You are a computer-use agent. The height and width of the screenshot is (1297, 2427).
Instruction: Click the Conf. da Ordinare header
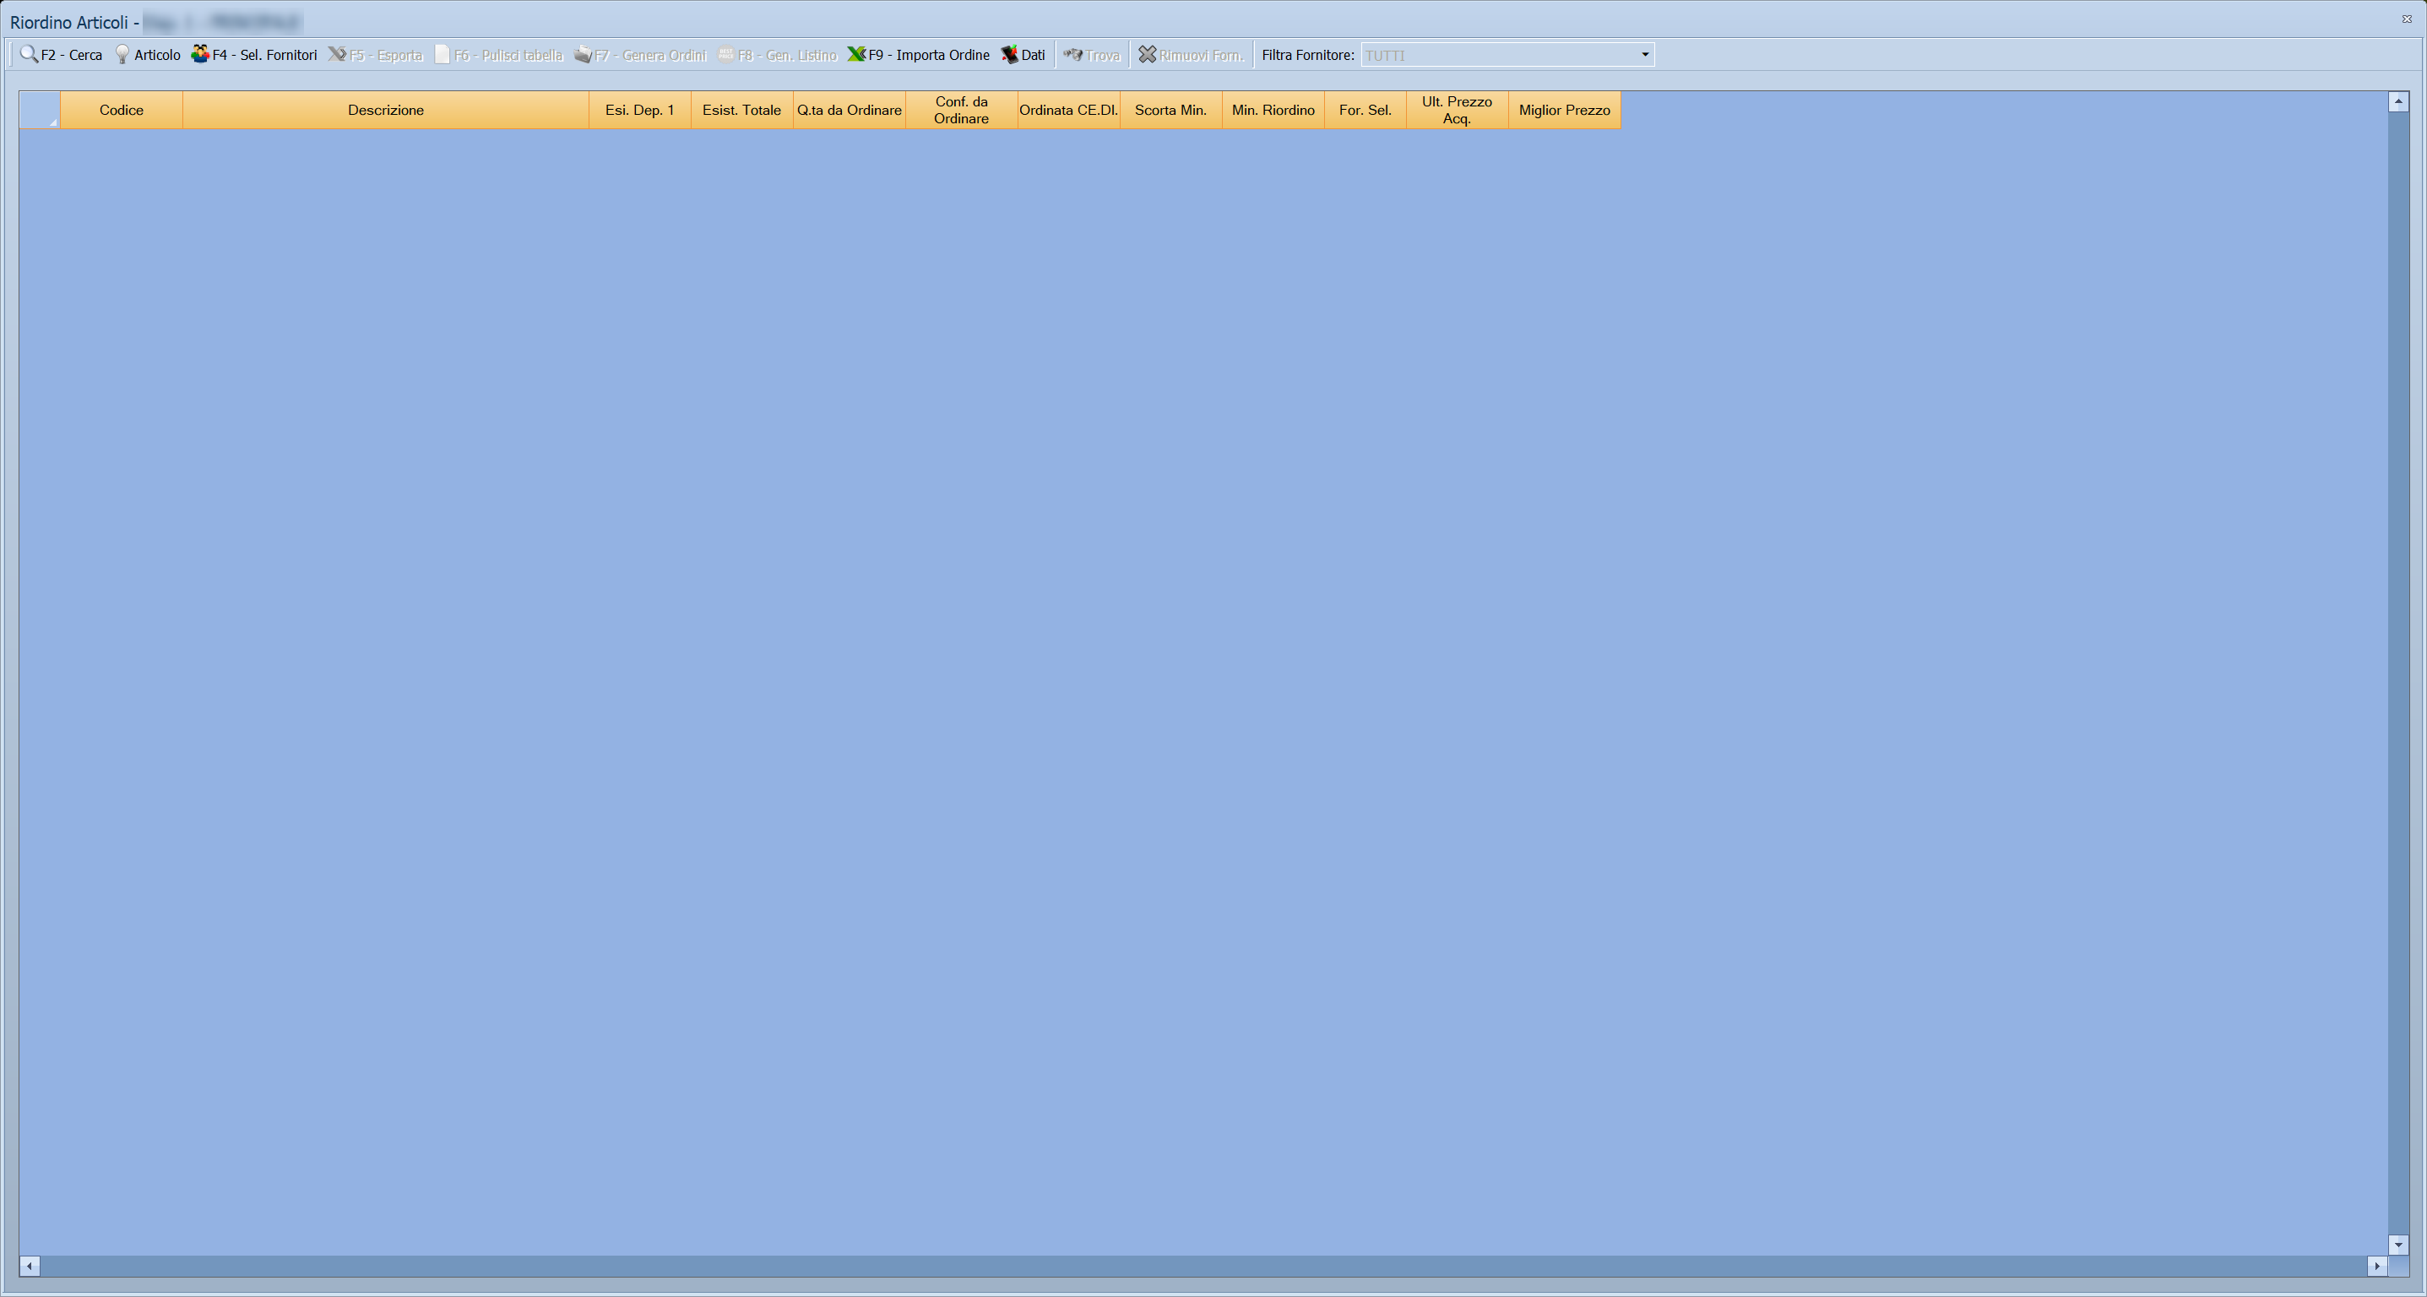tap(961, 111)
